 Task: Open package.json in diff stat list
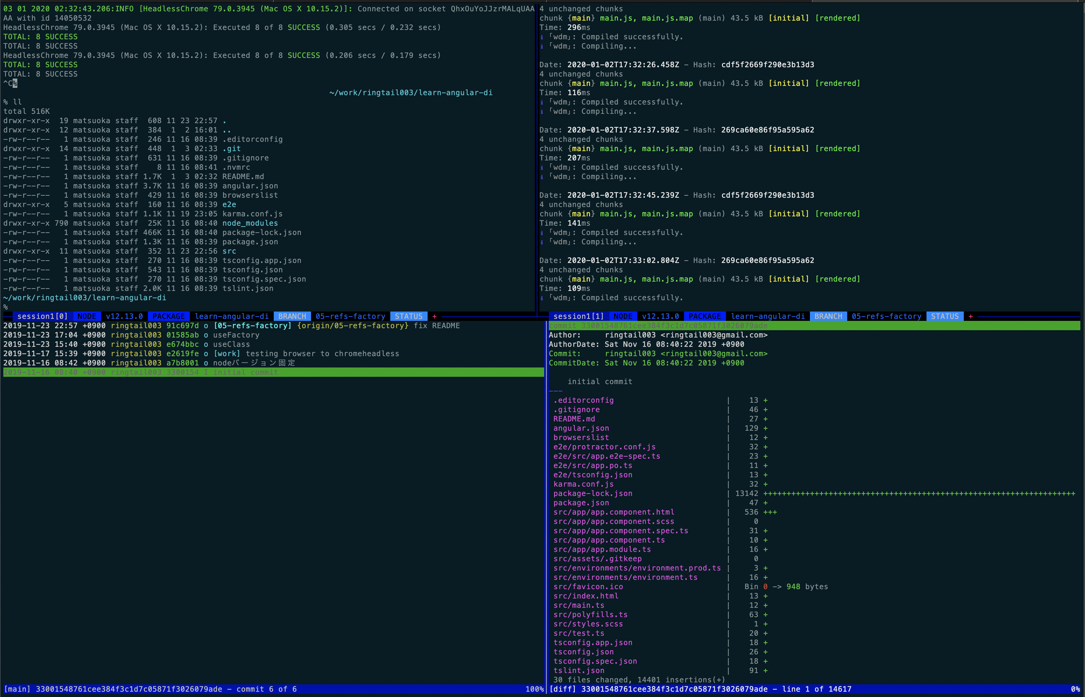(581, 503)
